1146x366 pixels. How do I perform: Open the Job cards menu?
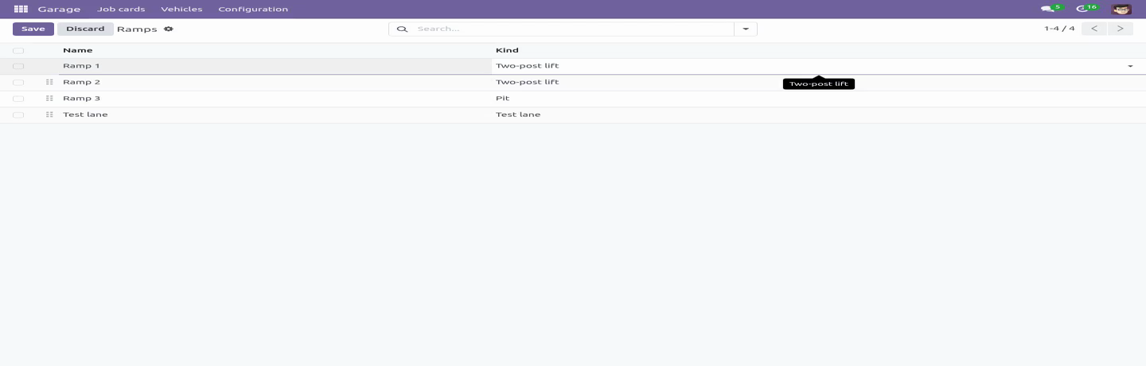[121, 9]
